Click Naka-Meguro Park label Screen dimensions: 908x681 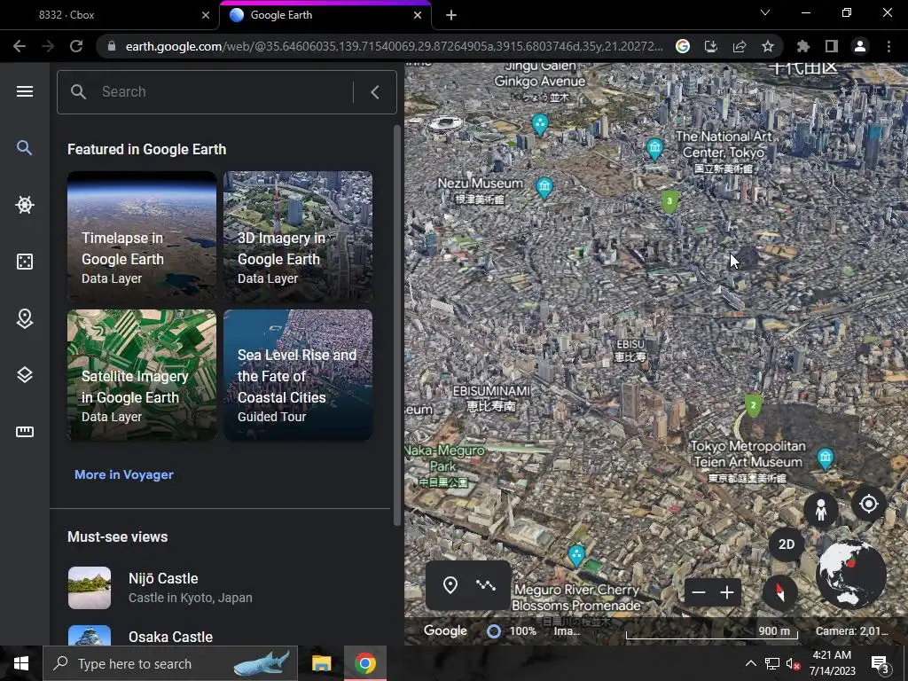pos(446,465)
